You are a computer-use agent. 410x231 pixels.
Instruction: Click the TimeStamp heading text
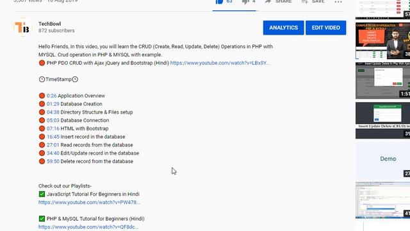[58, 80]
